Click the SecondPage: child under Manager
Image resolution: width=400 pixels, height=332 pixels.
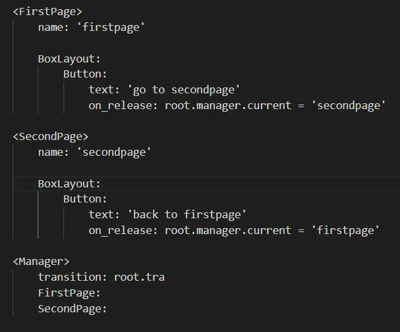[72, 308]
